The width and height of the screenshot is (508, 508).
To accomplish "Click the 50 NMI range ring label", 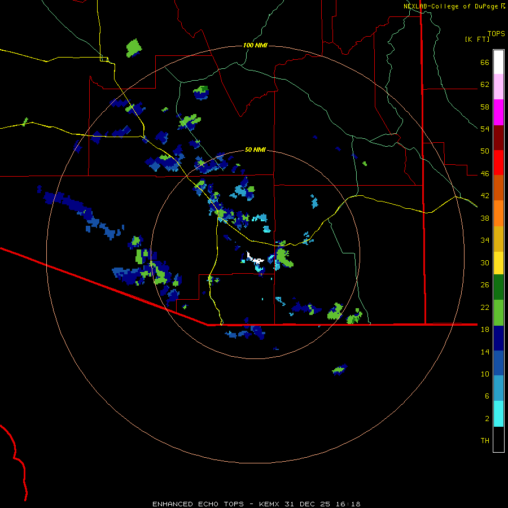I will click(x=255, y=150).
